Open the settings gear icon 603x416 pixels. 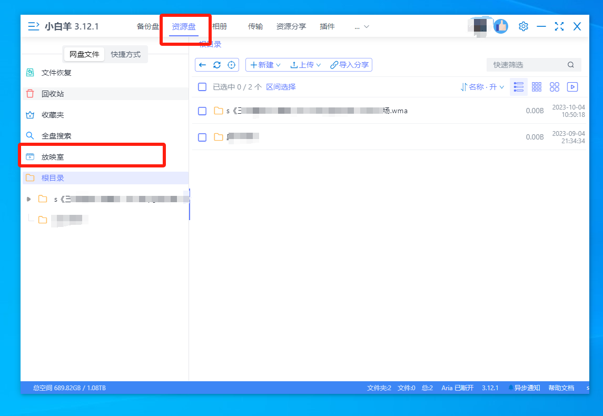pos(523,26)
